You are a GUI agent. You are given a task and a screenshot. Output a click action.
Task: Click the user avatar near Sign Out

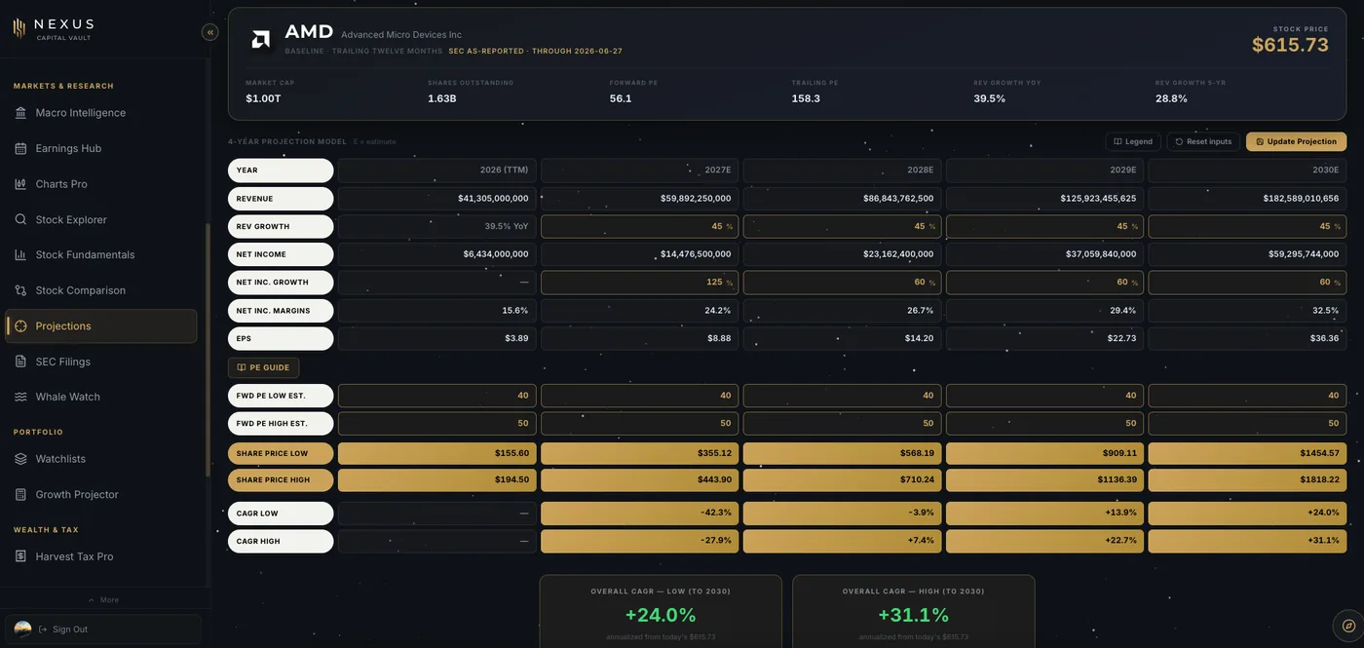coord(22,629)
